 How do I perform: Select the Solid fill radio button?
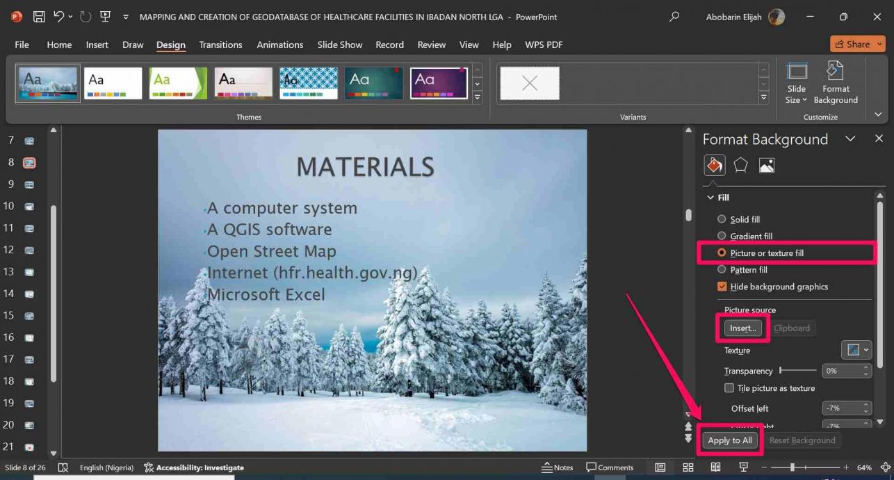pos(722,219)
